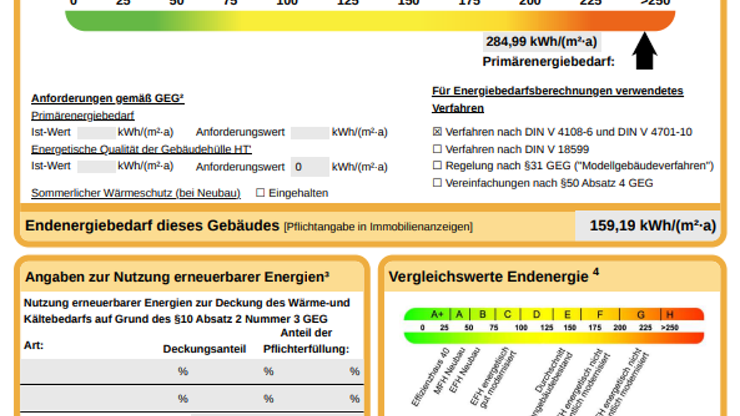
Task: Select the D class segment on the scale
Action: (536, 314)
